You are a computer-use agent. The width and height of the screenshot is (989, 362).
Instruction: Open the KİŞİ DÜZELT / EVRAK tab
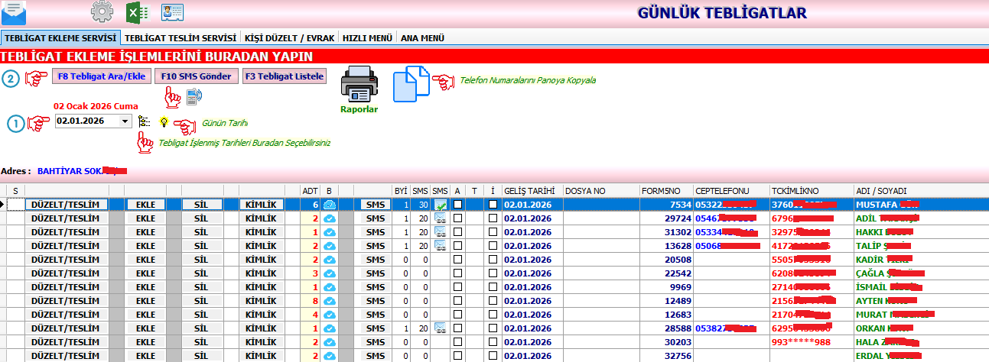[x=289, y=37]
